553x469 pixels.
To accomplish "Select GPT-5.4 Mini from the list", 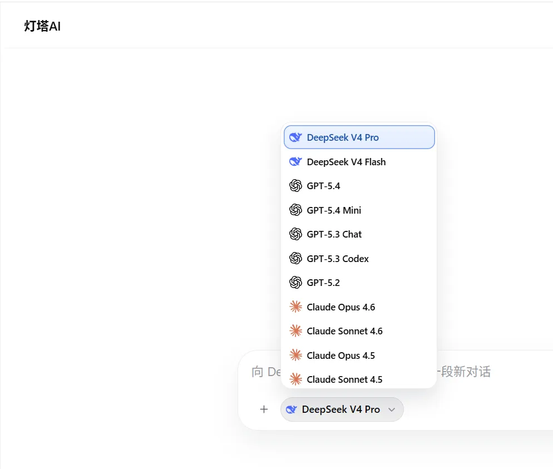I will (x=359, y=210).
